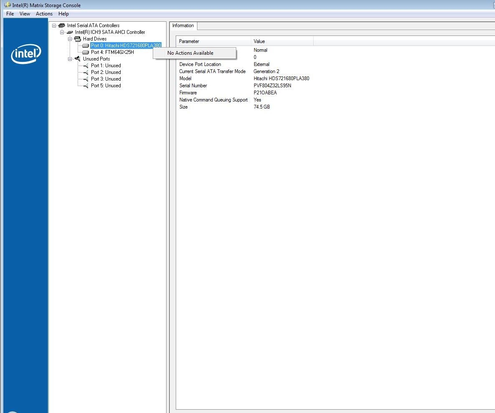Open the Actions menu
495x413 pixels.
point(44,14)
